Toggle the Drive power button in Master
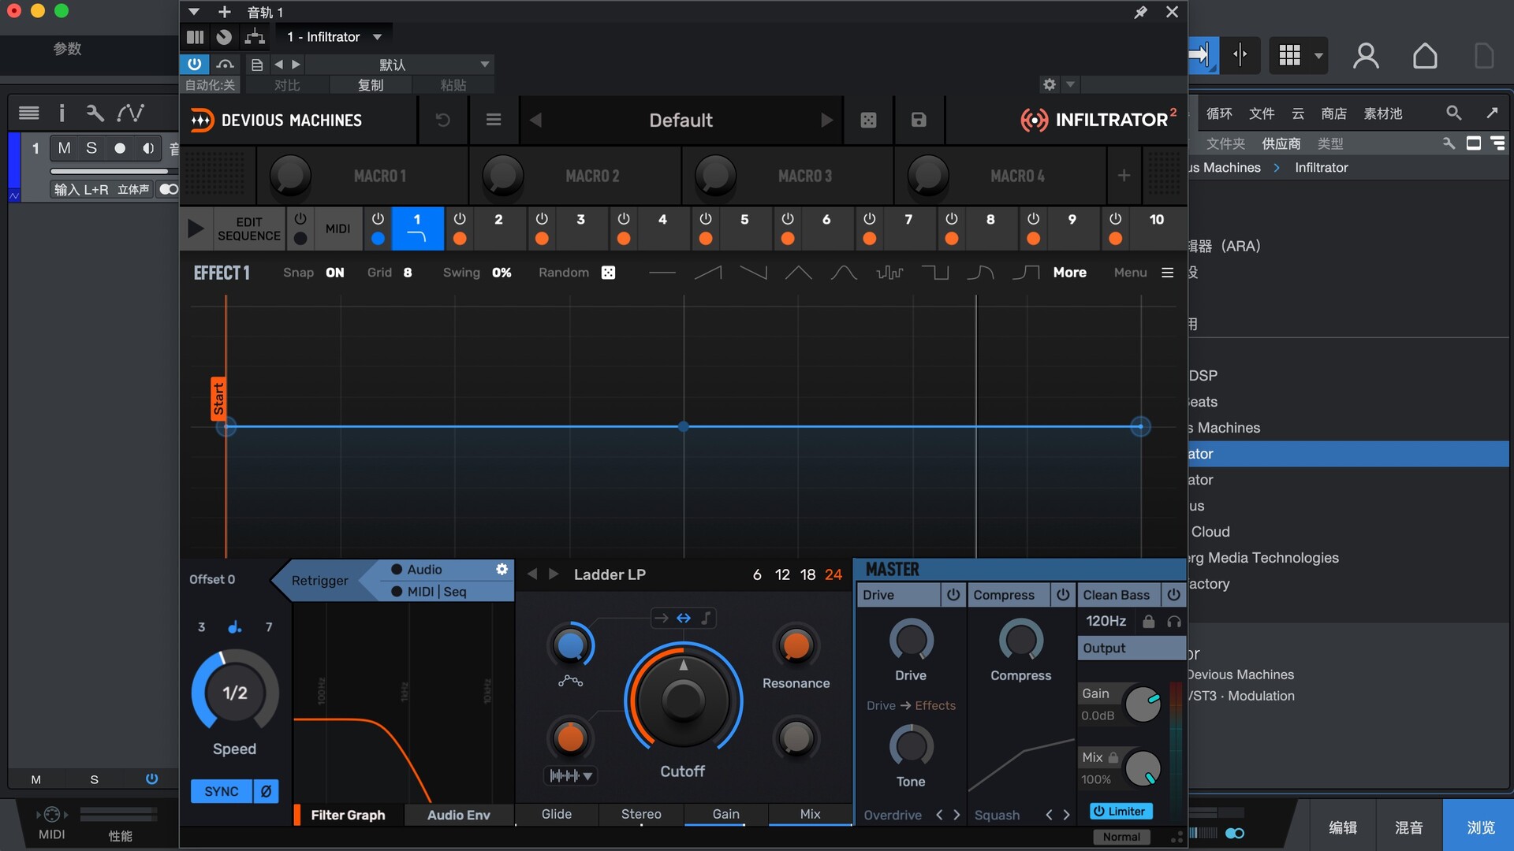Viewport: 1514px width, 851px height. (x=953, y=595)
